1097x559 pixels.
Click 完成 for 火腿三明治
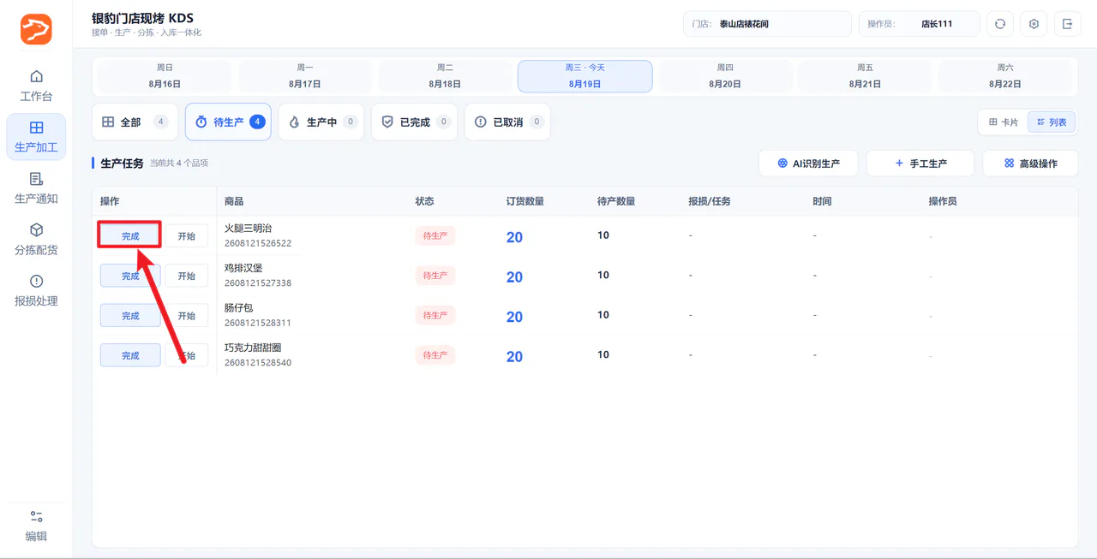tap(130, 236)
